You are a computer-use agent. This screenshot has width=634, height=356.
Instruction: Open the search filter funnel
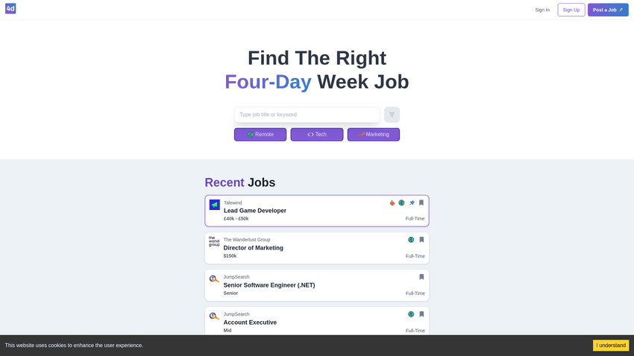tap(392, 115)
